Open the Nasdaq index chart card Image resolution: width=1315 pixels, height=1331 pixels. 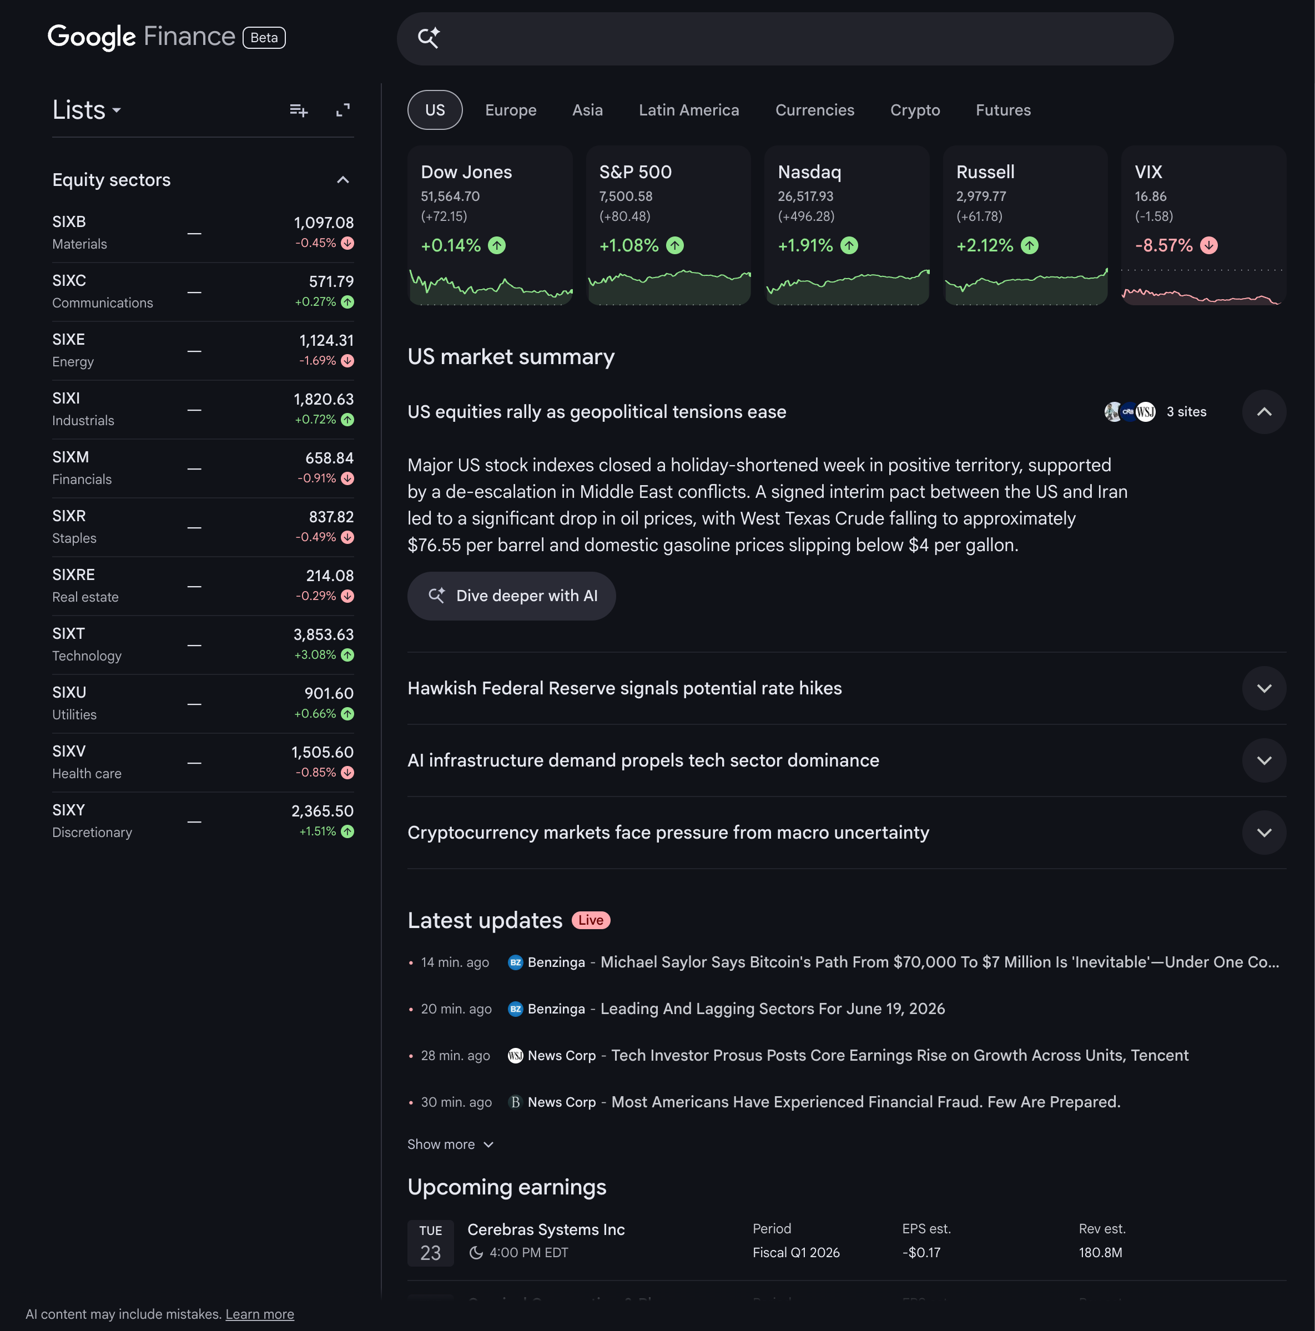(x=847, y=225)
